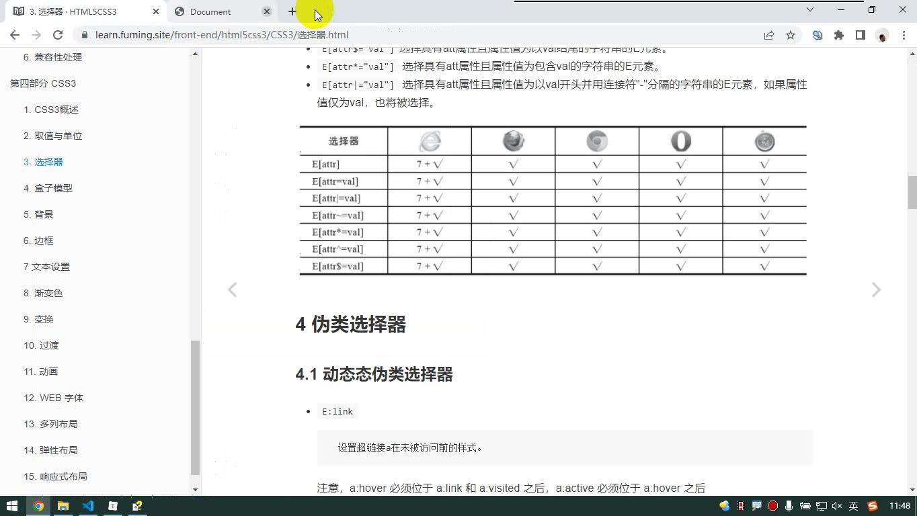
Task: Go to the previous page arrow
Action: pos(232,290)
